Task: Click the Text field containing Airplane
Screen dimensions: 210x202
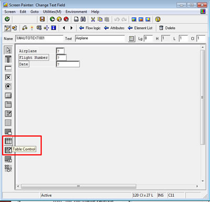Action: pyautogui.click(x=100, y=38)
